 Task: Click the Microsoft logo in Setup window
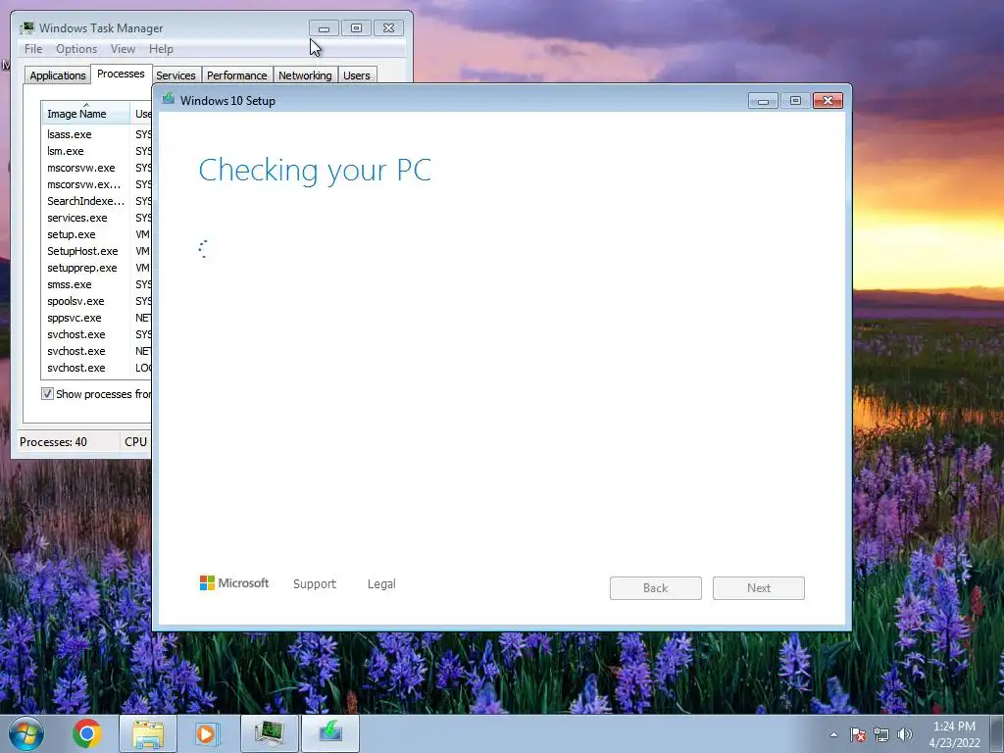click(233, 582)
